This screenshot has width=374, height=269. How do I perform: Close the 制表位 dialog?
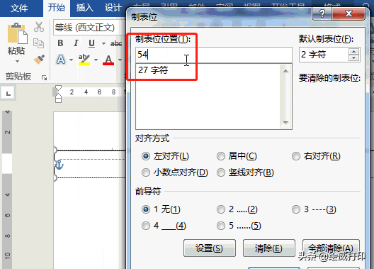[x=348, y=14]
